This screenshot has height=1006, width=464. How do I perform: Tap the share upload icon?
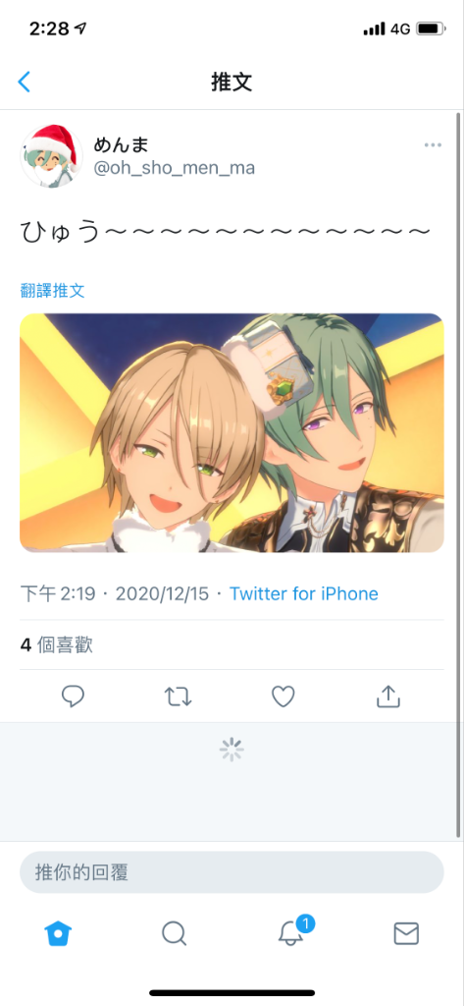(x=388, y=696)
